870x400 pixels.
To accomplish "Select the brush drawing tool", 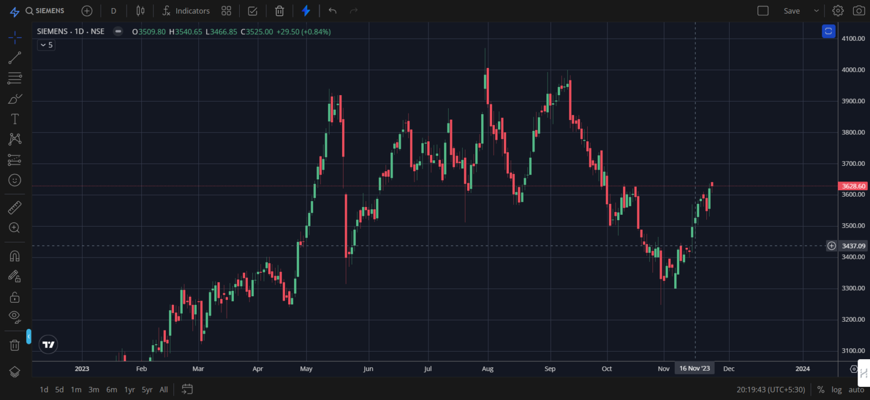I will [15, 99].
